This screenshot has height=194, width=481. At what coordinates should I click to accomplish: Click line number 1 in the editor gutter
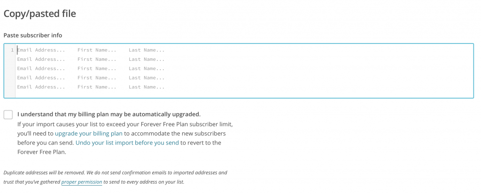tap(12, 50)
